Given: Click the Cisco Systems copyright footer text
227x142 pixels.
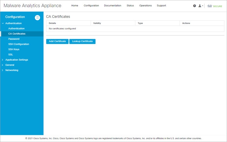Looking at the screenshot, I should click(x=113, y=138).
